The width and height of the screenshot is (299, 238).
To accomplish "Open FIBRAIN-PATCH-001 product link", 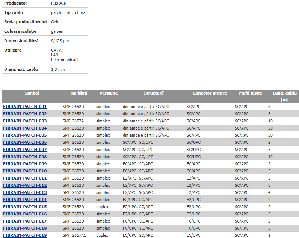I will tap(25, 107).
